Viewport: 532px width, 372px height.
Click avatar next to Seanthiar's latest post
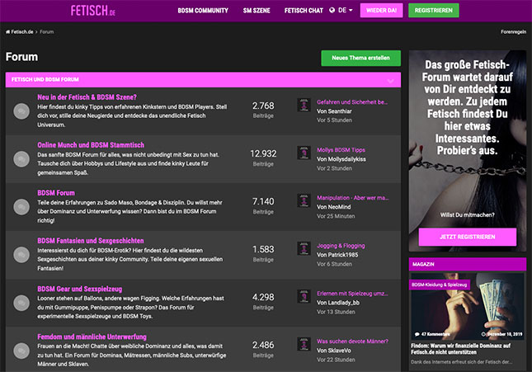point(303,104)
